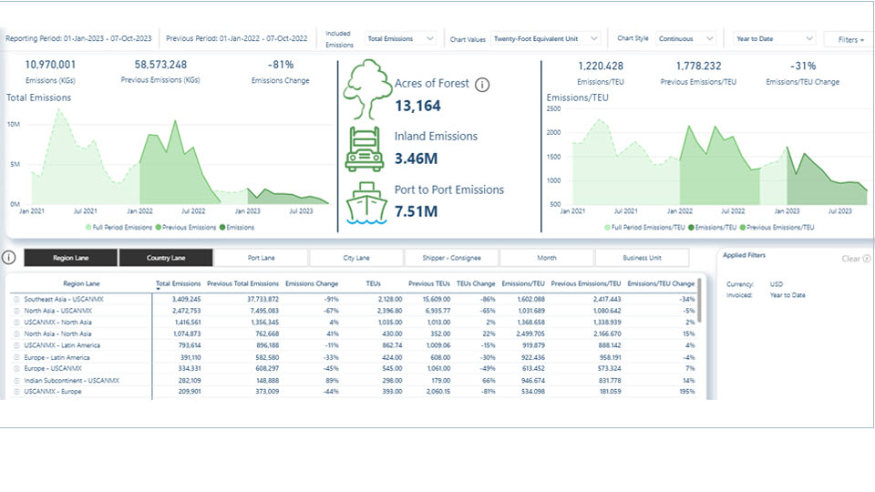Click the green tree icon
The height and width of the screenshot is (492, 875).
click(366, 89)
